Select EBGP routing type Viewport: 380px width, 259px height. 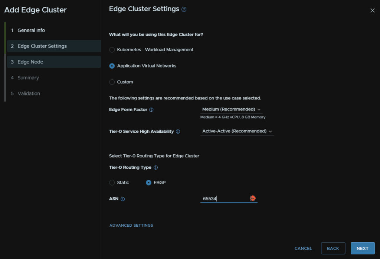148,183
